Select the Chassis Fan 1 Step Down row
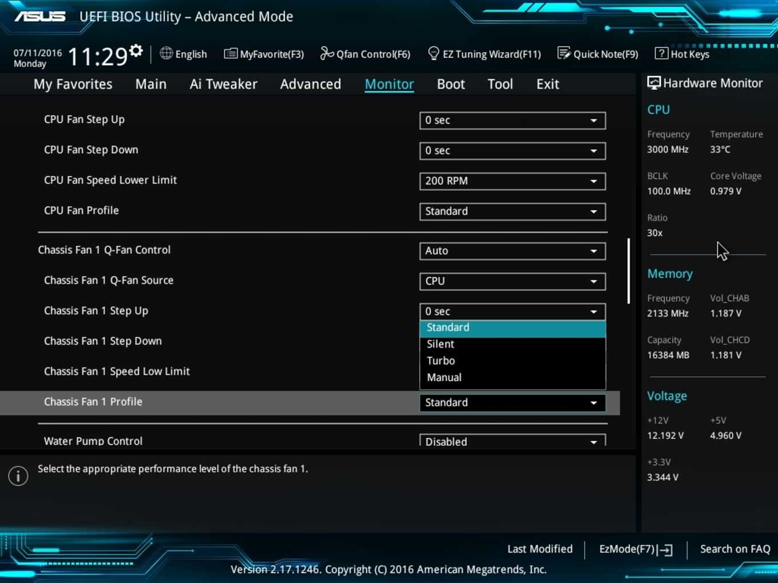The image size is (778, 583). (x=103, y=341)
